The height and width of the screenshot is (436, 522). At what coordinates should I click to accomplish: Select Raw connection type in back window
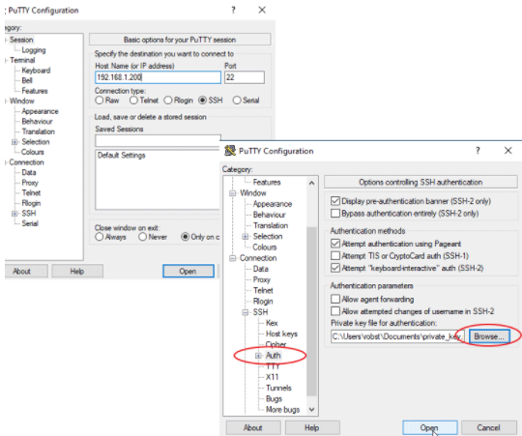pyautogui.click(x=100, y=101)
